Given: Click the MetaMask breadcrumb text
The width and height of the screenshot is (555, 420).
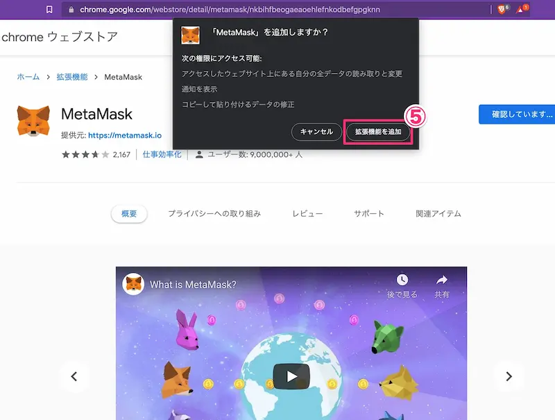Looking at the screenshot, I should pos(123,77).
